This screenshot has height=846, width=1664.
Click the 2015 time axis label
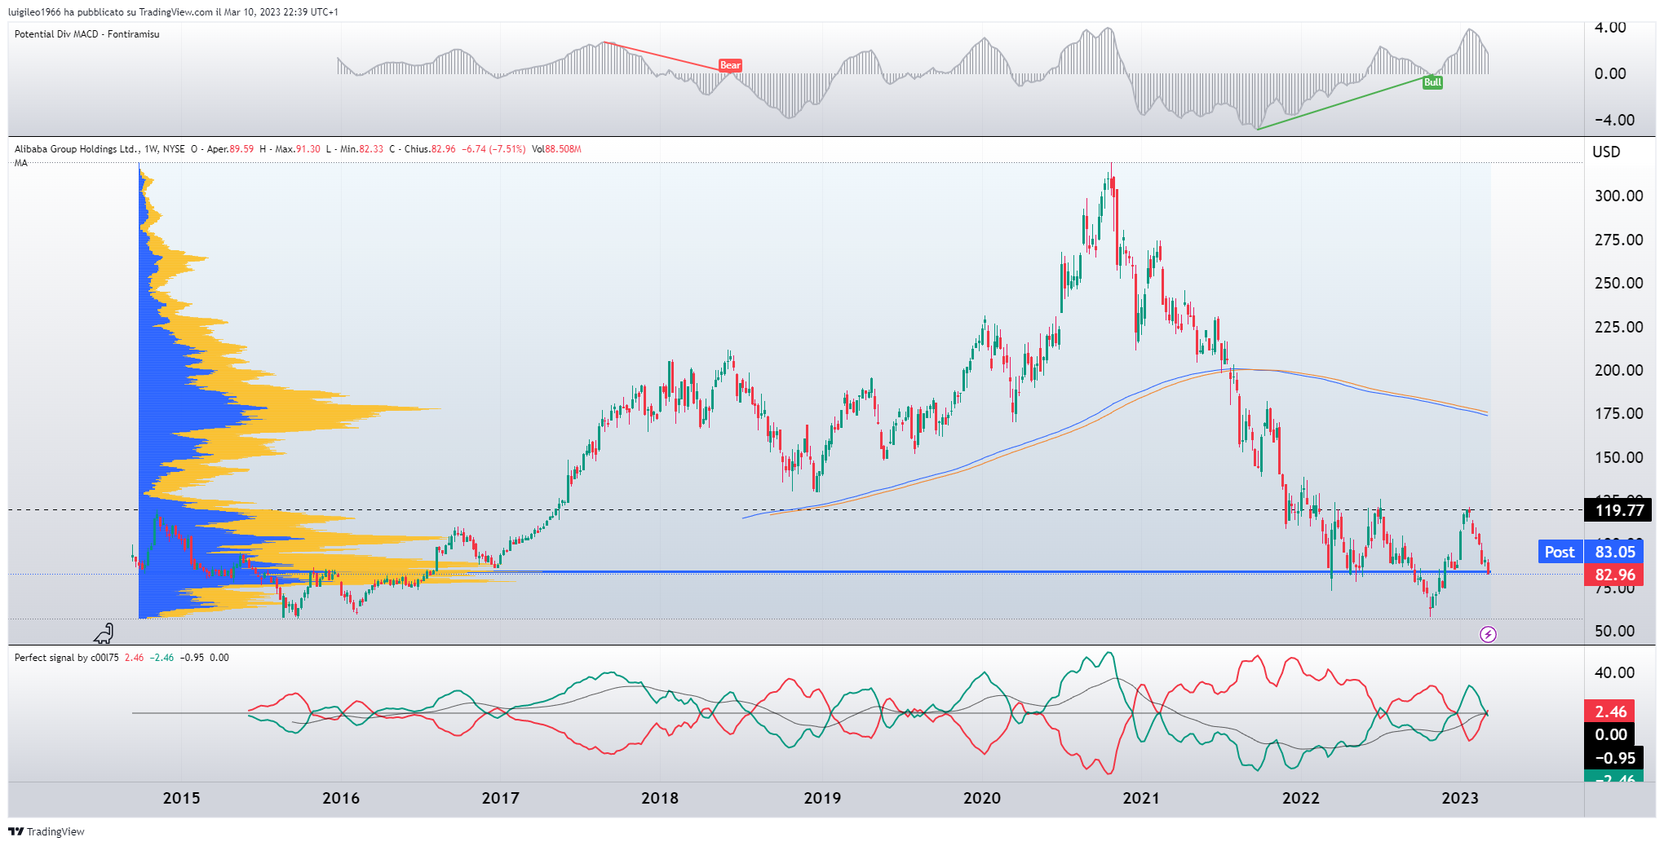pyautogui.click(x=181, y=798)
